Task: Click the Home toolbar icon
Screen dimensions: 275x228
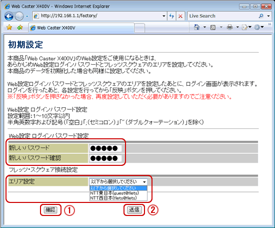Action: tap(197, 27)
